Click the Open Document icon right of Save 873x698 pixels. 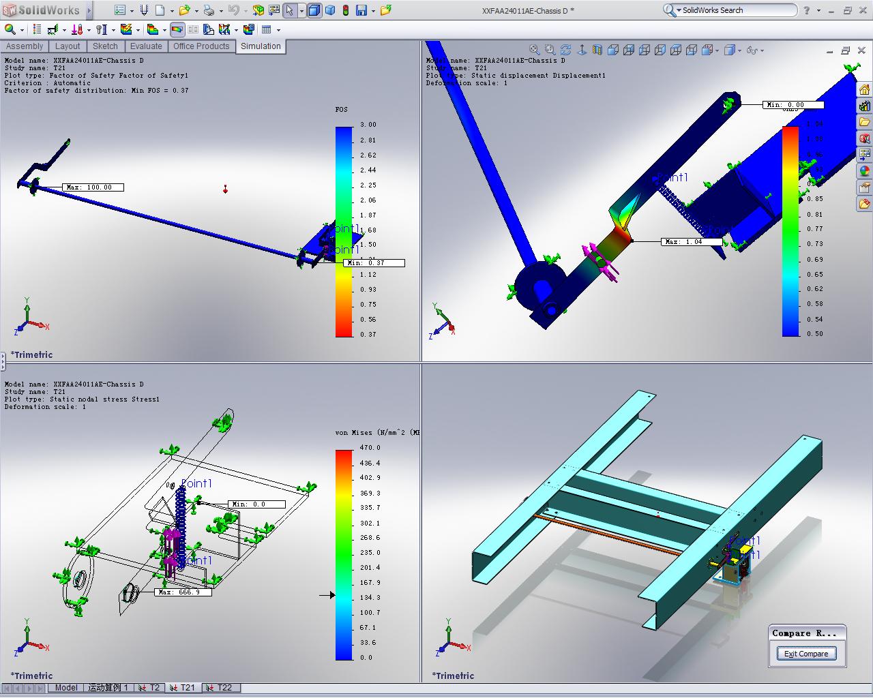pos(386,10)
